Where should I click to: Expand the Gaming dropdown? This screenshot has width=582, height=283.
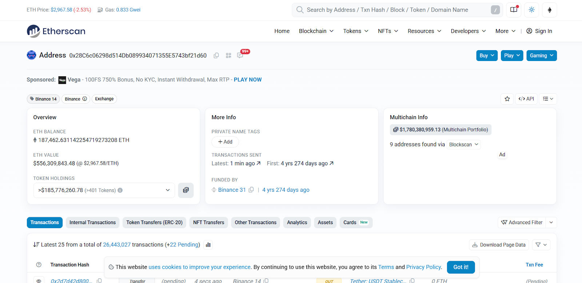pyautogui.click(x=542, y=56)
